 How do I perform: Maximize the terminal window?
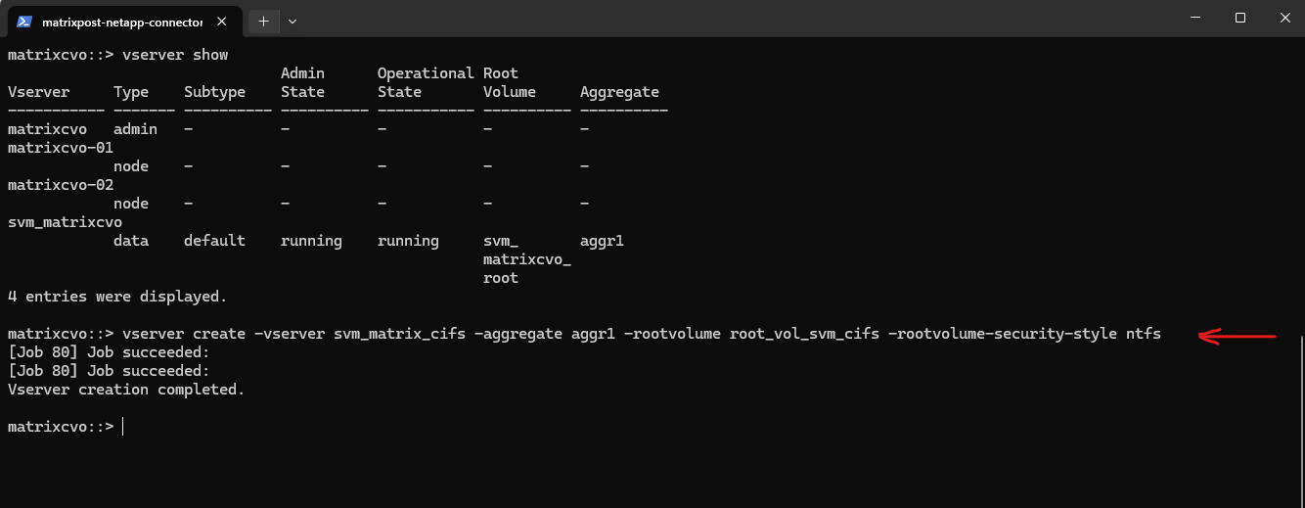(x=1239, y=18)
